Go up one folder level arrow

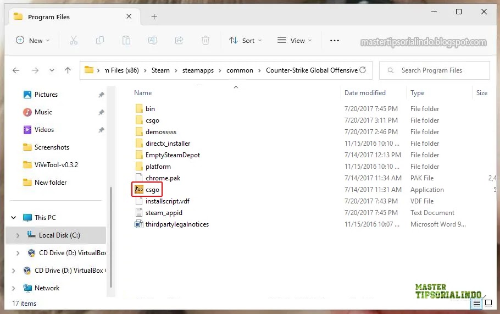(x=68, y=70)
